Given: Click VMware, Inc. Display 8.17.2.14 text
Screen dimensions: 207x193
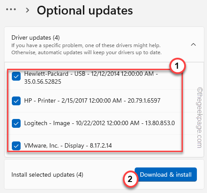Looking at the screenshot, I should click(x=68, y=145).
